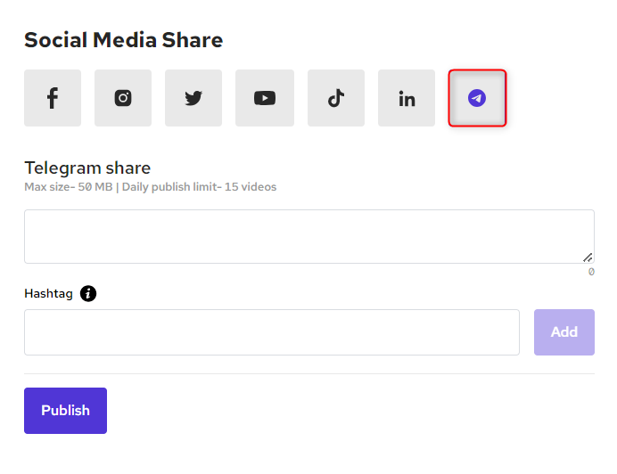Select the LinkedIn share icon

[x=407, y=98]
